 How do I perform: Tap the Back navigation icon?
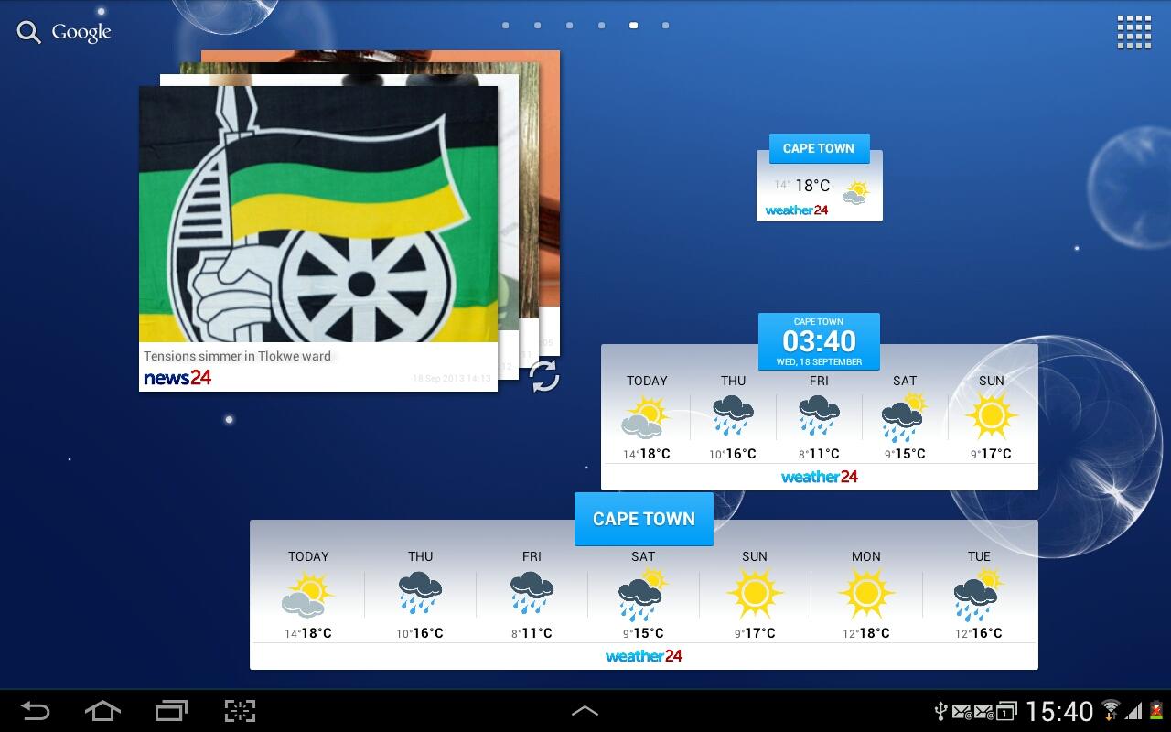[35, 711]
